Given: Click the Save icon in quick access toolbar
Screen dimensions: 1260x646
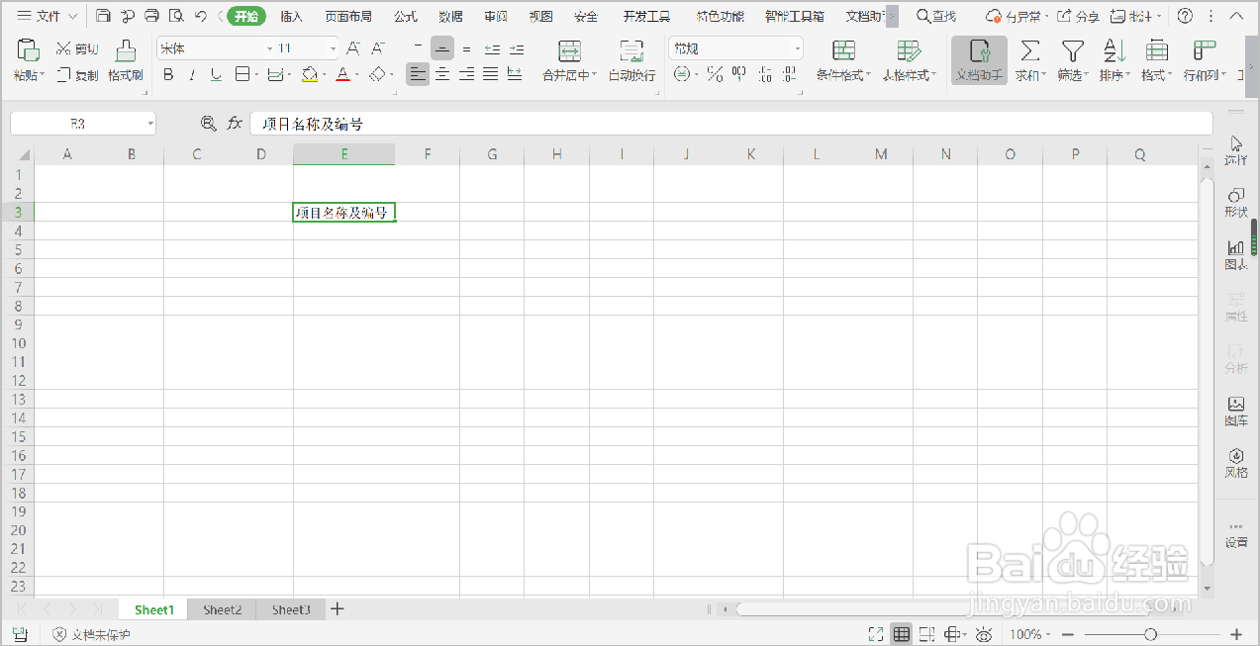Looking at the screenshot, I should pos(103,16).
